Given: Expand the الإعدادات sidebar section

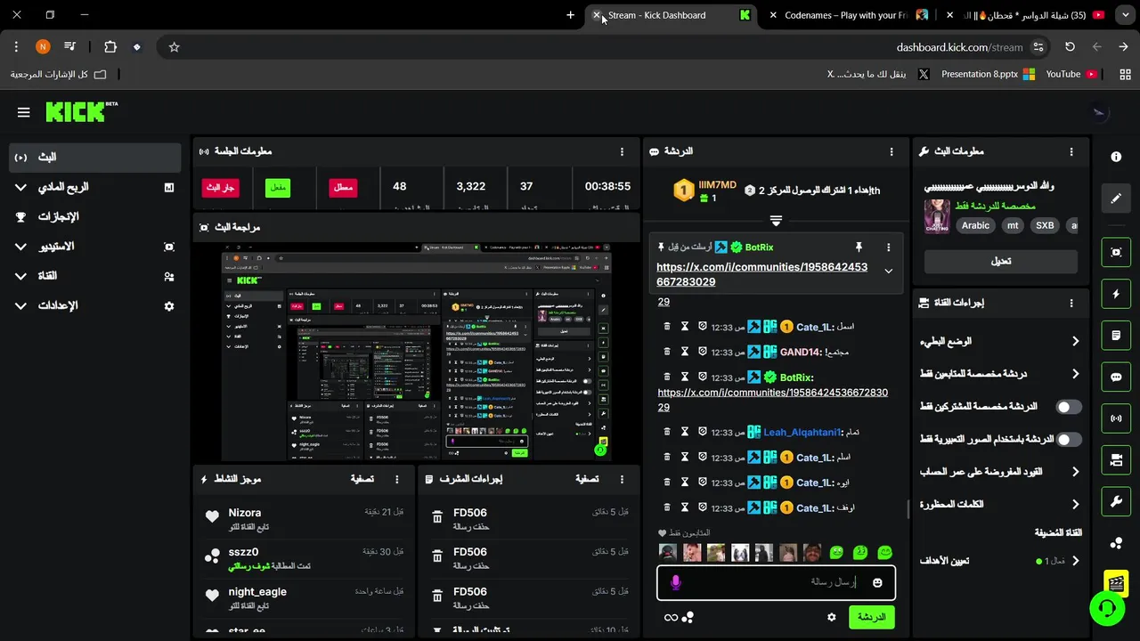Looking at the screenshot, I should point(21,305).
